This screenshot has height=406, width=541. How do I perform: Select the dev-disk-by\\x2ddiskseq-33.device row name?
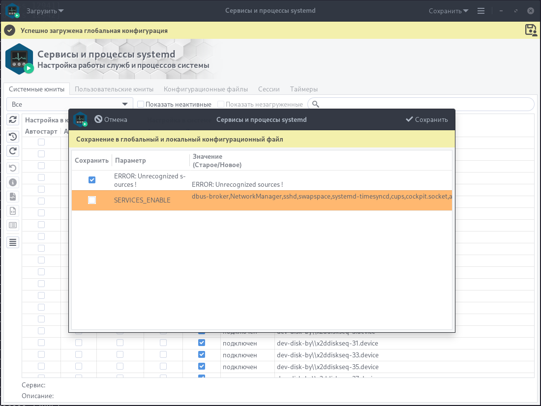(328, 355)
